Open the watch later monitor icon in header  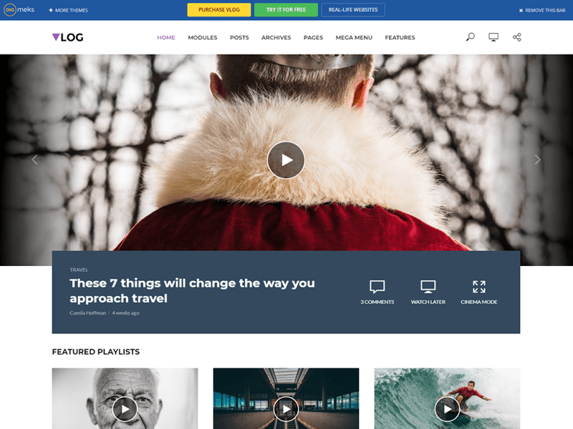[x=493, y=37]
